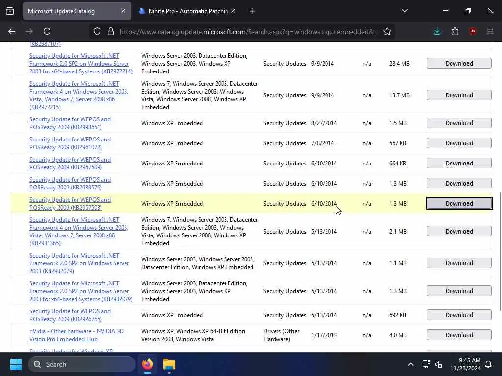Open the KB2972214 x64 .NET 2.0 SP2 link
The image size is (502, 376).
[x=81, y=63]
